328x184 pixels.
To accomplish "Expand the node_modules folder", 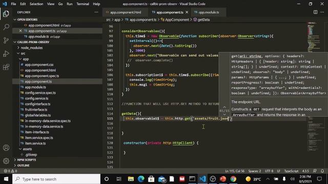I will (32, 48).
